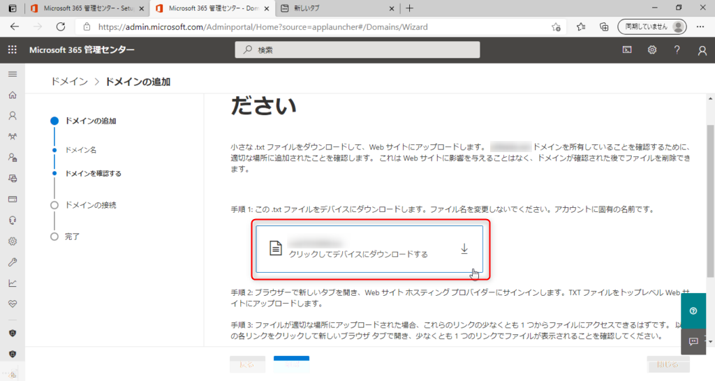Click the 戻る button
The width and height of the screenshot is (715, 381).
pos(247,364)
